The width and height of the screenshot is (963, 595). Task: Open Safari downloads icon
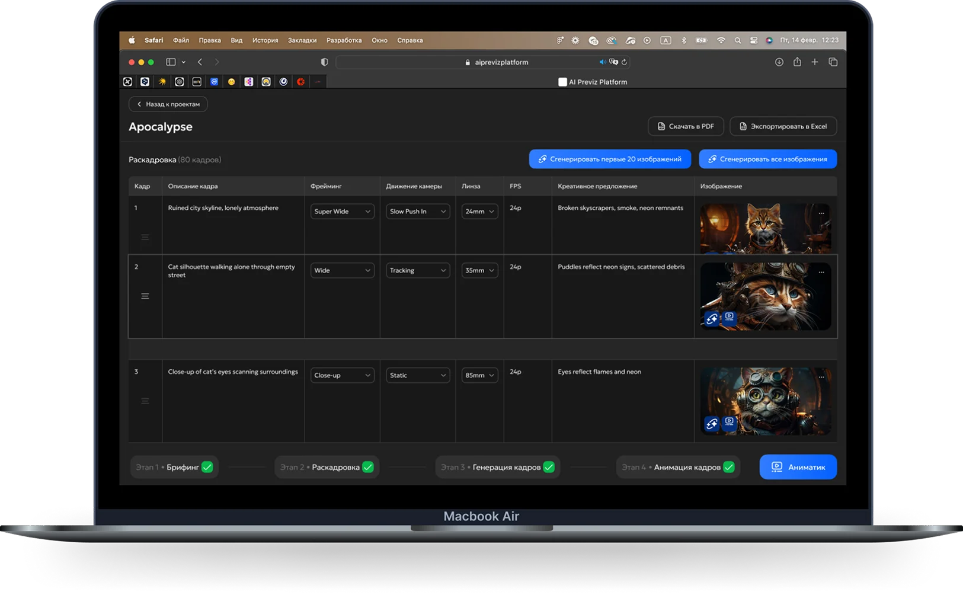click(x=779, y=62)
